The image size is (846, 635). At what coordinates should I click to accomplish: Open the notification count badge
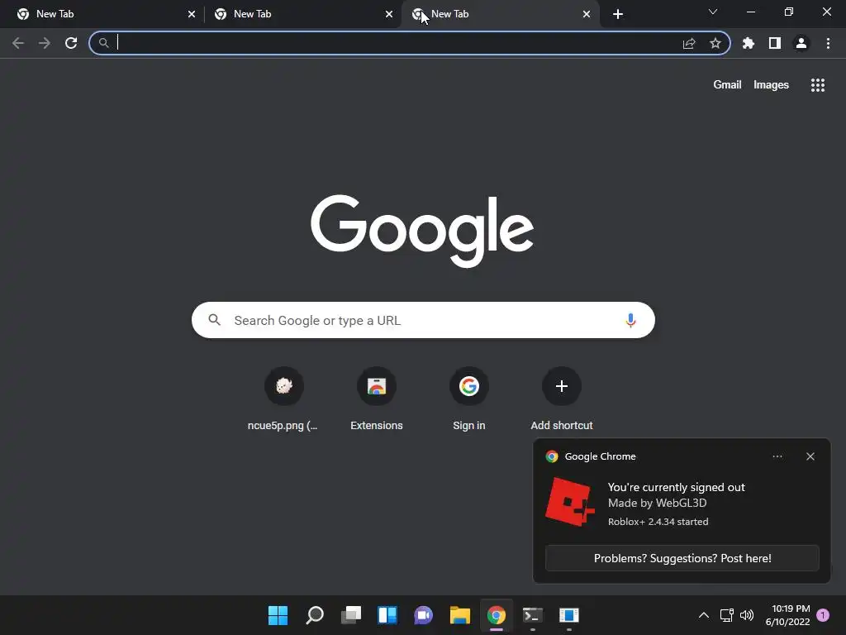tap(823, 615)
